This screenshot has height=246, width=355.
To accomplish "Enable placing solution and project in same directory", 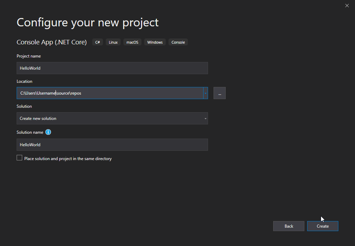I will (x=19, y=158).
